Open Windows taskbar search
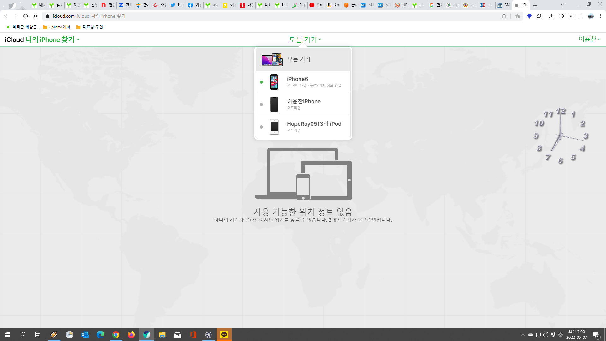This screenshot has width=606, height=341. [x=23, y=335]
